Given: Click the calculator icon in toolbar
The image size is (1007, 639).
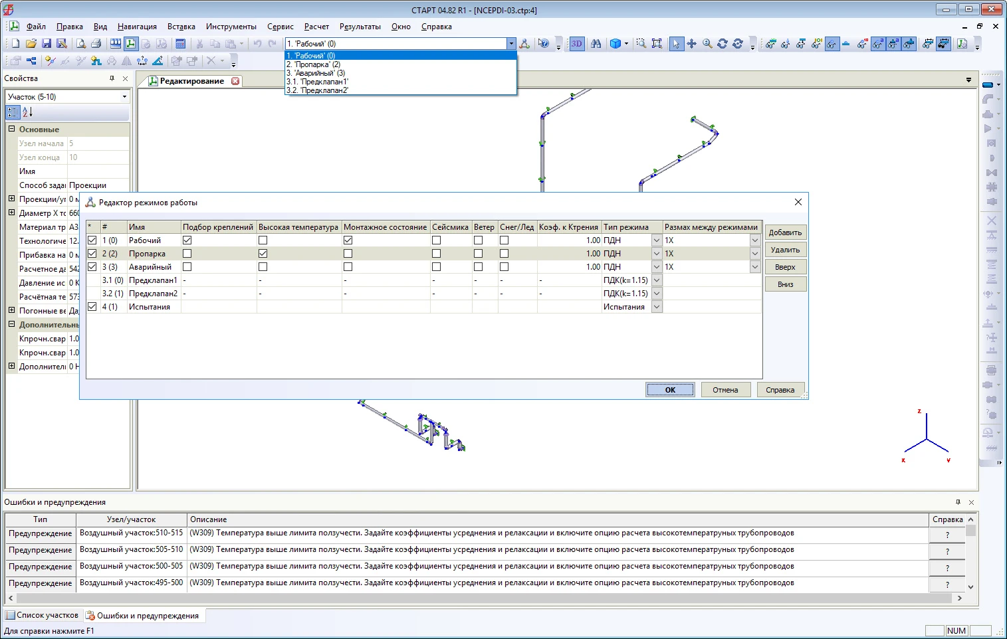Looking at the screenshot, I should click(180, 44).
